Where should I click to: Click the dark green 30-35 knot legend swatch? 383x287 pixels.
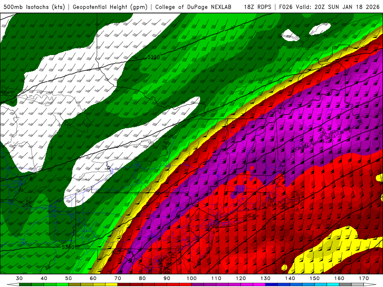[x=25, y=285]
